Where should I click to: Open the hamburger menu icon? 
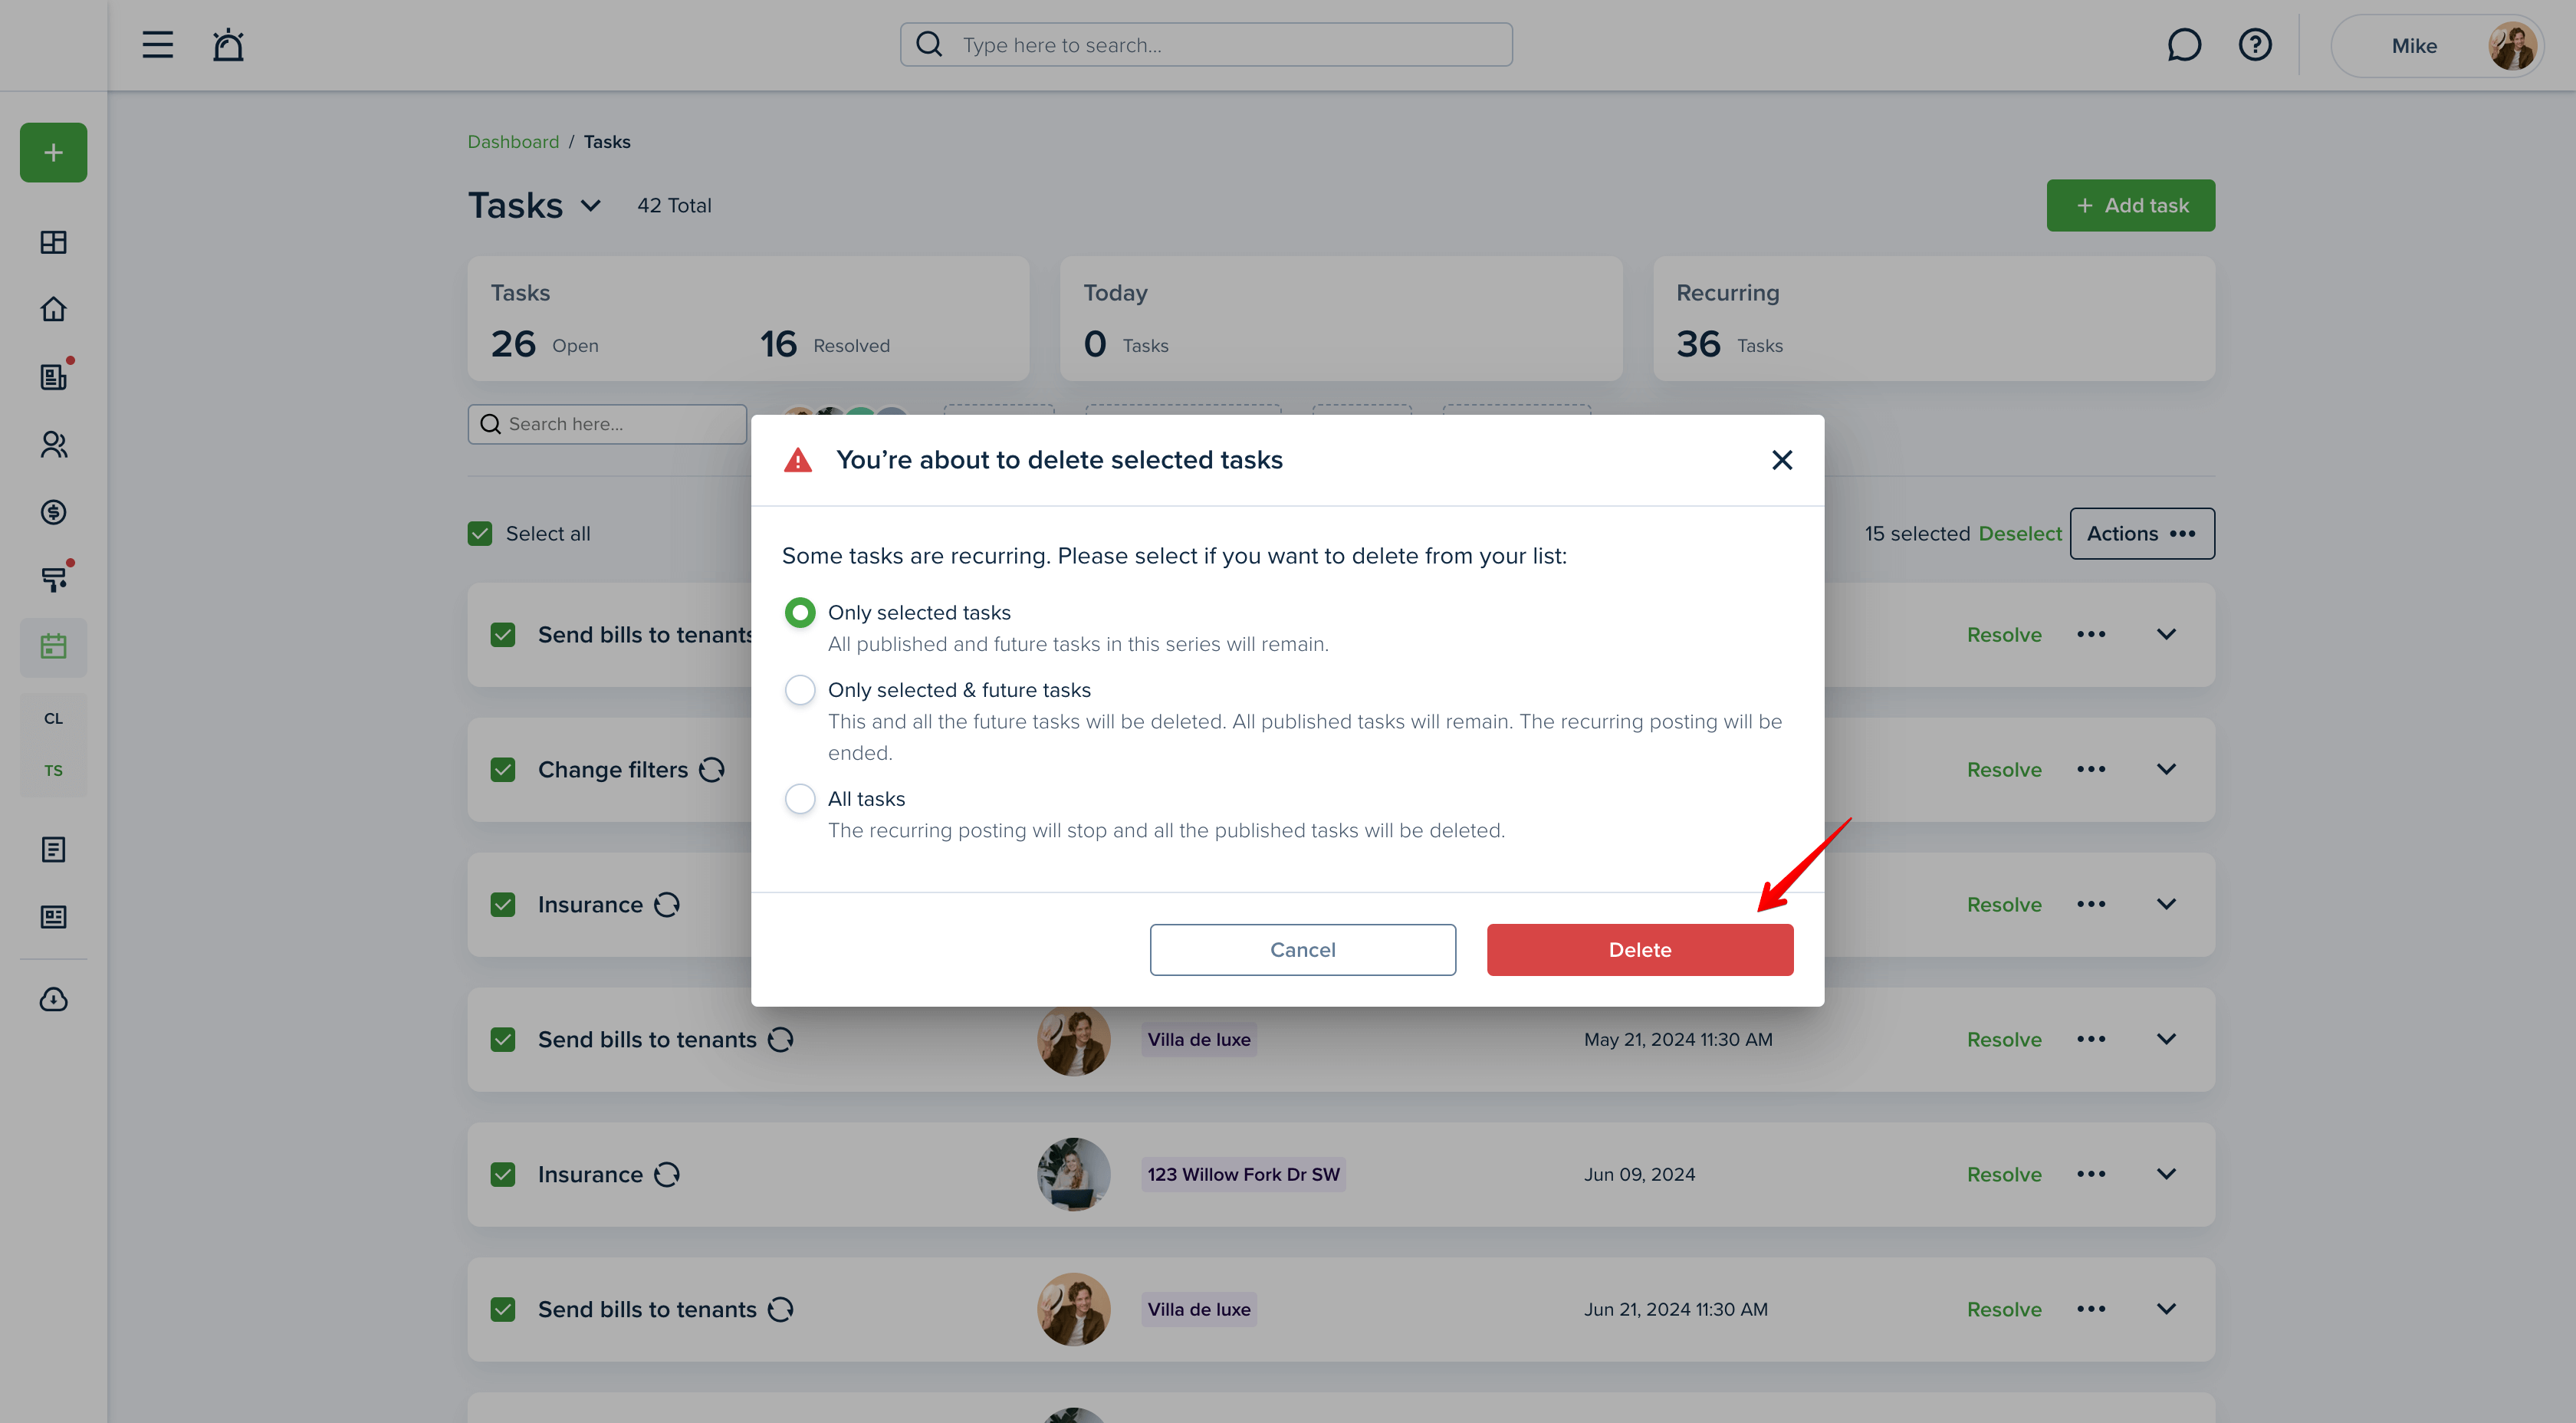tap(157, 45)
